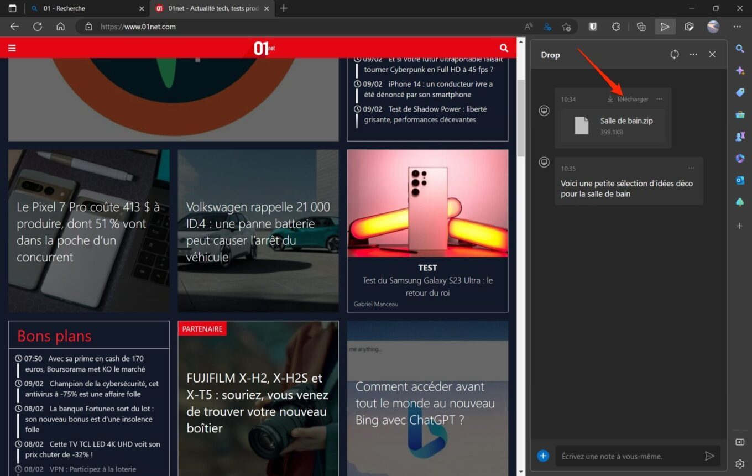The image size is (752, 476).
Task: Open a new browser tab
Action: coord(284,8)
